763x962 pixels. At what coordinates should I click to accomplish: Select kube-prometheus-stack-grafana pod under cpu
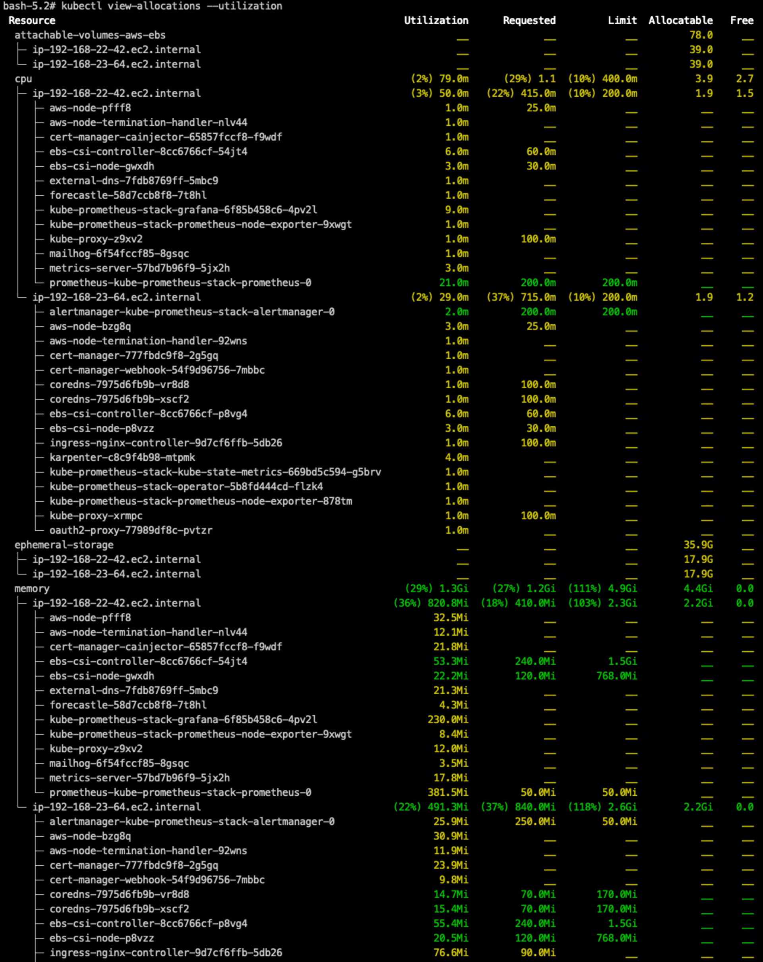coord(183,210)
